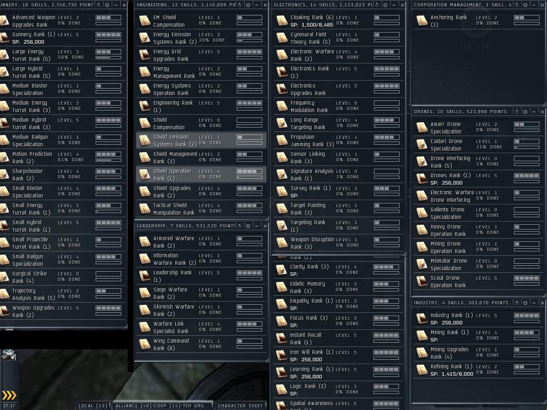Click the Leadership Rank (1) skill book icon
The width and height of the screenshot is (547, 410).
(x=144, y=276)
